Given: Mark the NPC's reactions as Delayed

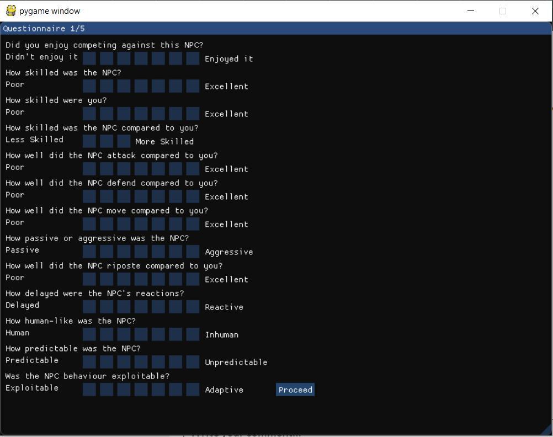Looking at the screenshot, I should pos(89,306).
